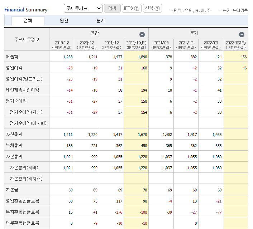Click the 투자활동현금흐름 row label
The width and height of the screenshot is (253, 229).
(23, 212)
